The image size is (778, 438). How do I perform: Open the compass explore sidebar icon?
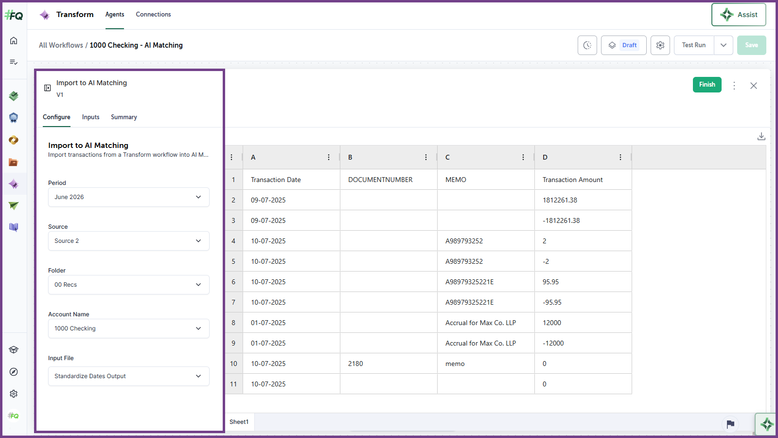coord(14,372)
